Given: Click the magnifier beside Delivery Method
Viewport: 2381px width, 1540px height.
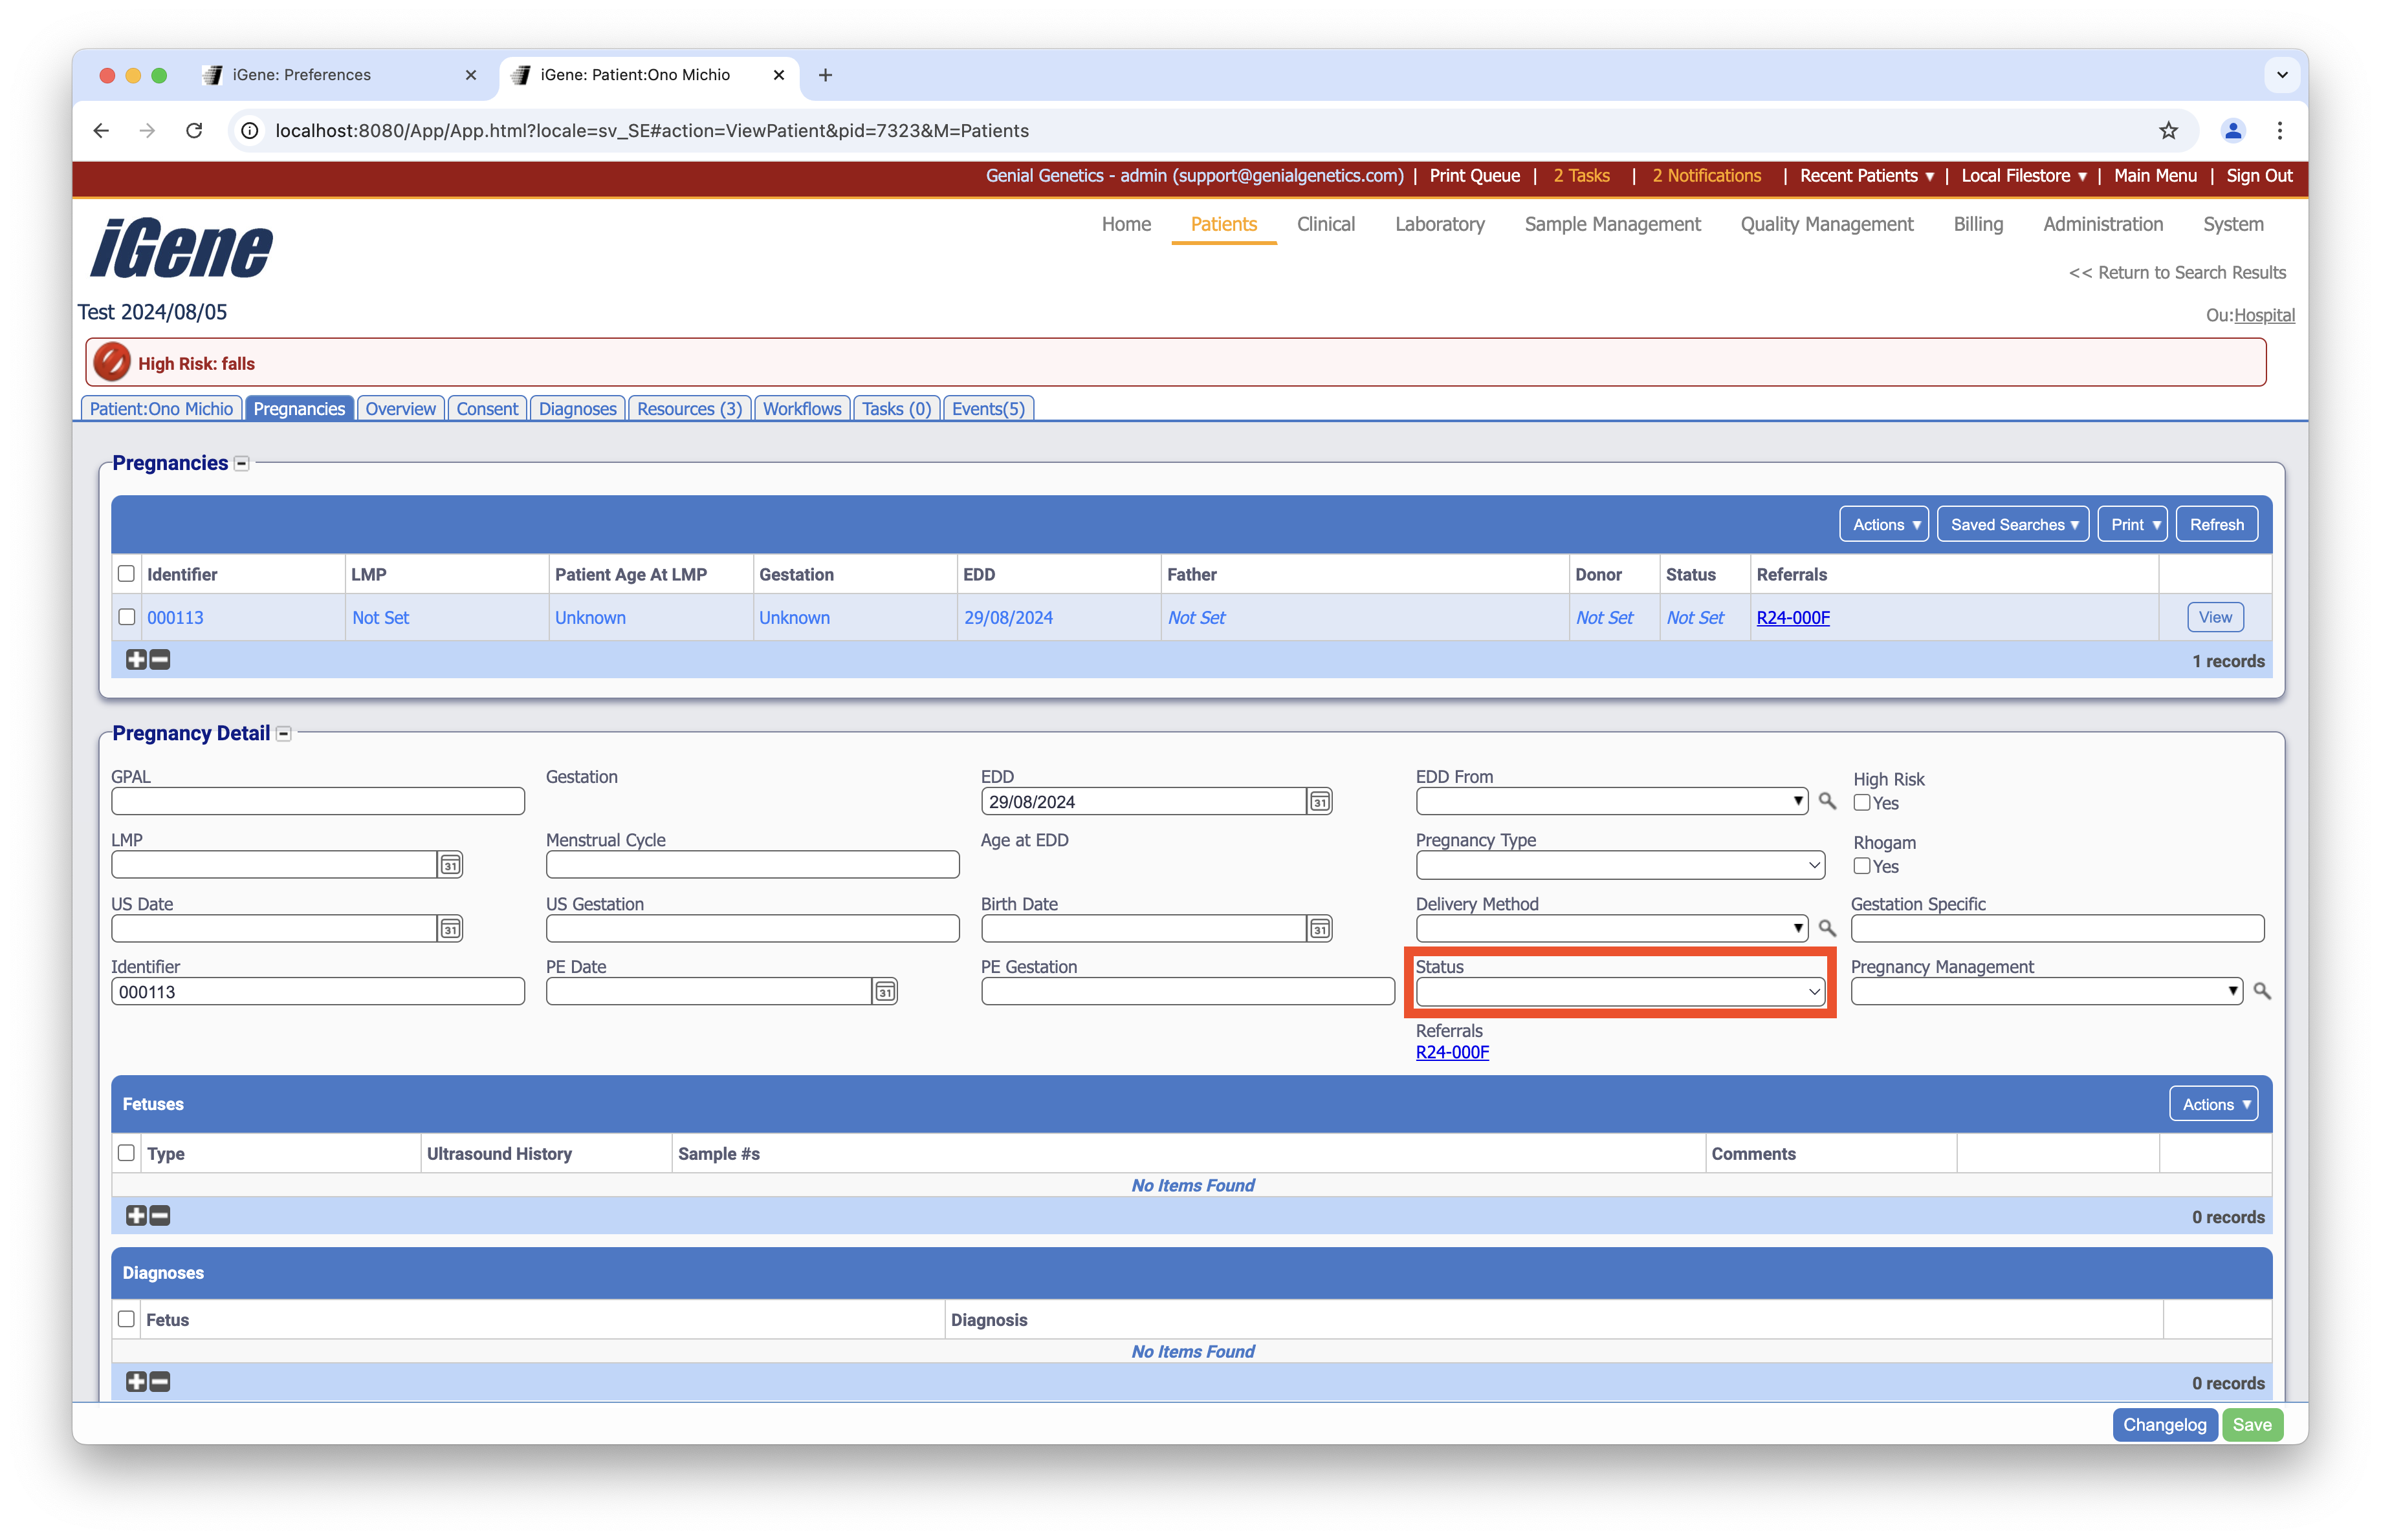Looking at the screenshot, I should 1827,928.
